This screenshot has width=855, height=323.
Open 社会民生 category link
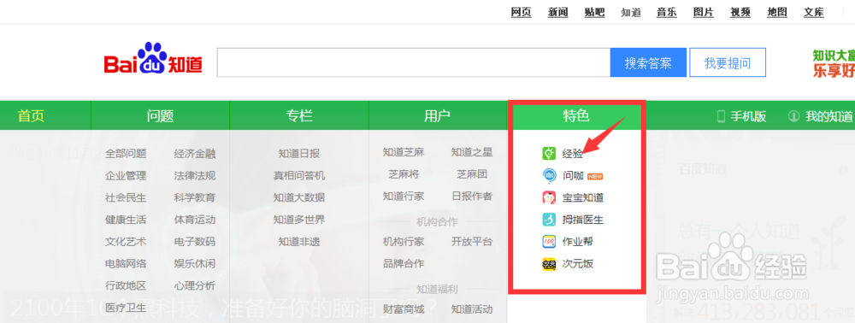(x=126, y=197)
